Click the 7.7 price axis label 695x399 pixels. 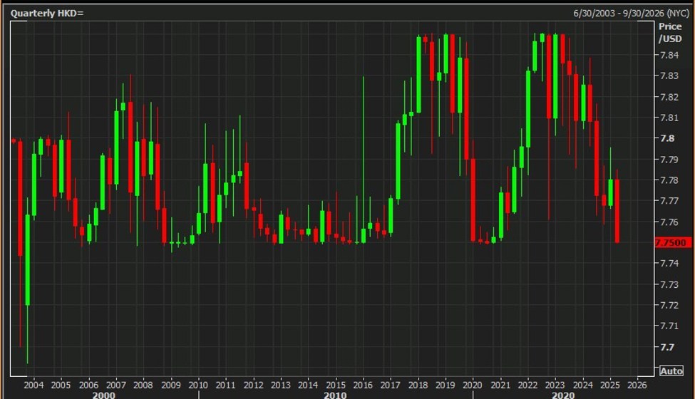[666, 347]
